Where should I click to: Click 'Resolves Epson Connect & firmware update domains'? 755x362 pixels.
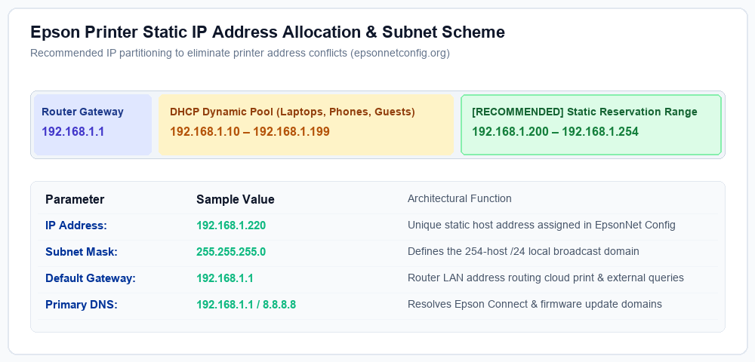click(x=535, y=305)
